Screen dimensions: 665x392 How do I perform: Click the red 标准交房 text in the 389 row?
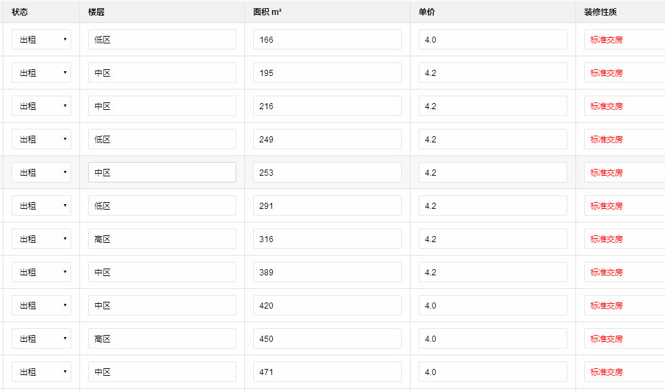tap(607, 273)
